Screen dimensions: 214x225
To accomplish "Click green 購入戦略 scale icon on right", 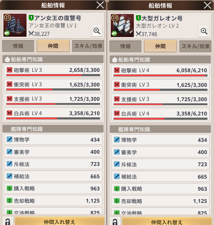I will pos(117,189).
